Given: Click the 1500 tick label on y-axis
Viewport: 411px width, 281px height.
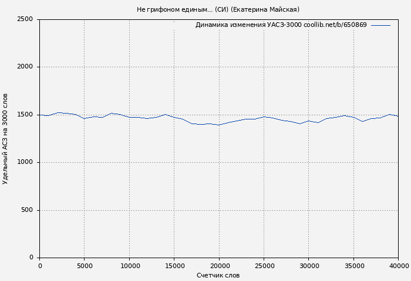Looking at the screenshot, I should click(x=25, y=115).
